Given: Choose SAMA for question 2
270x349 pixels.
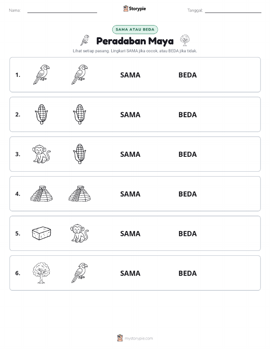Looking at the screenshot, I should click(130, 115).
